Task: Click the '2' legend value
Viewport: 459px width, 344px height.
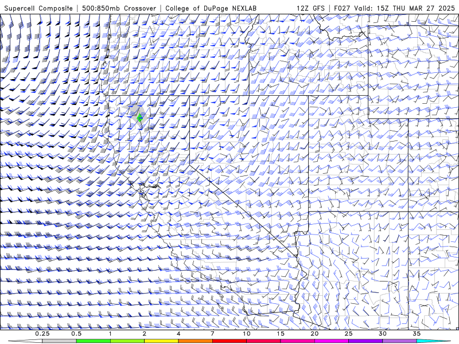Action: (145, 334)
